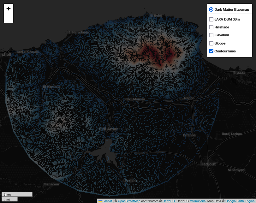The image size is (256, 203).
Task: Click the 3 km scale bar
Action: click(17, 194)
